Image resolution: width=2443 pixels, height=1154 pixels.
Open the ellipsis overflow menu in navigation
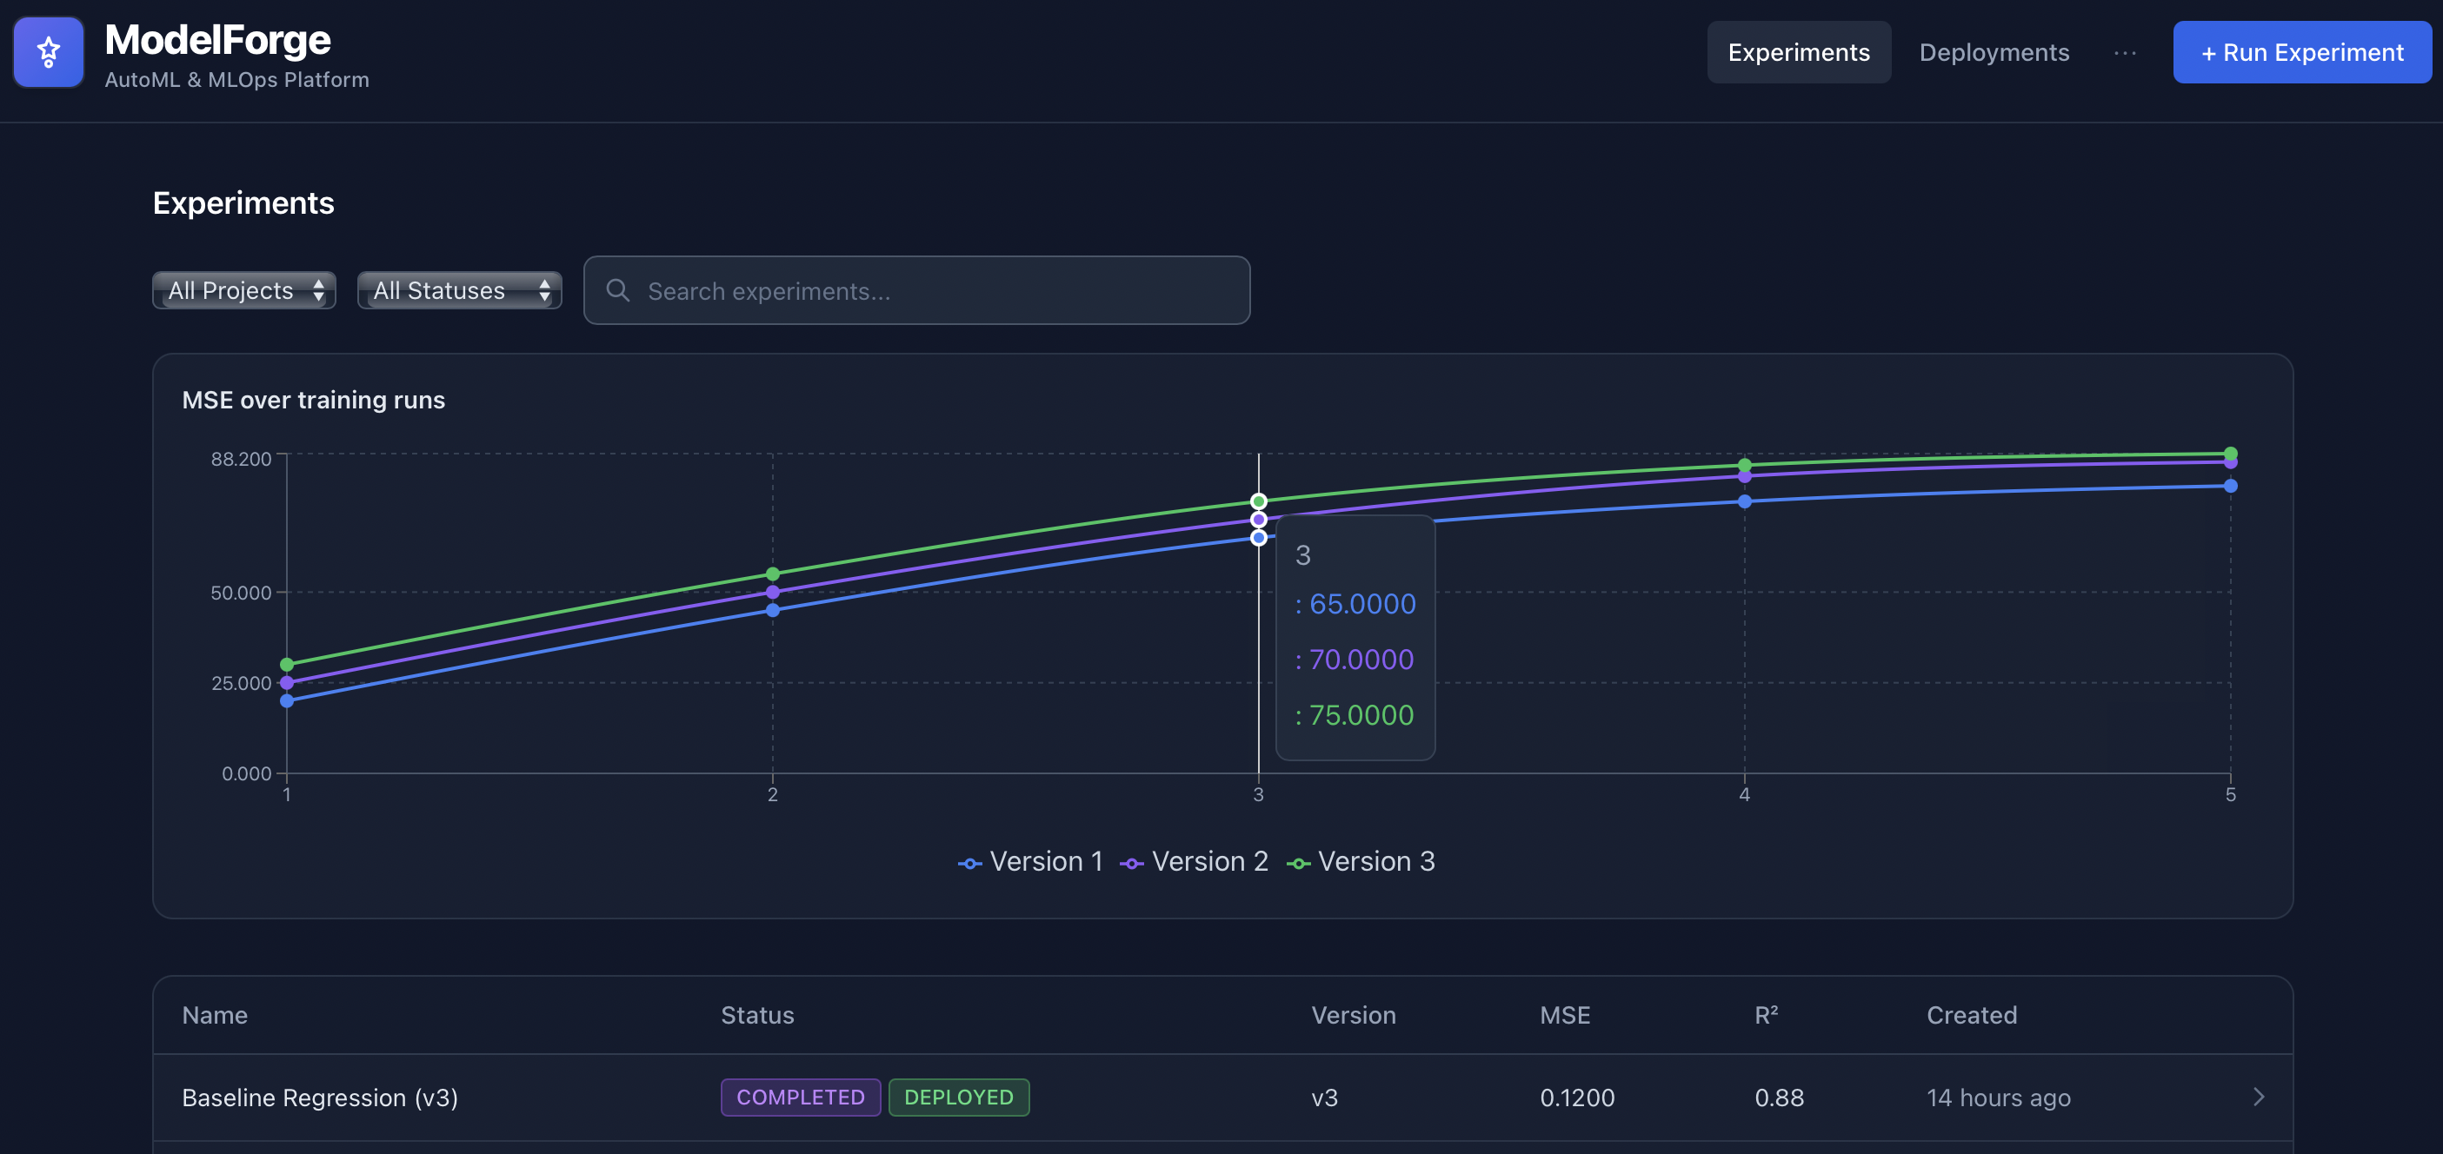(2124, 52)
